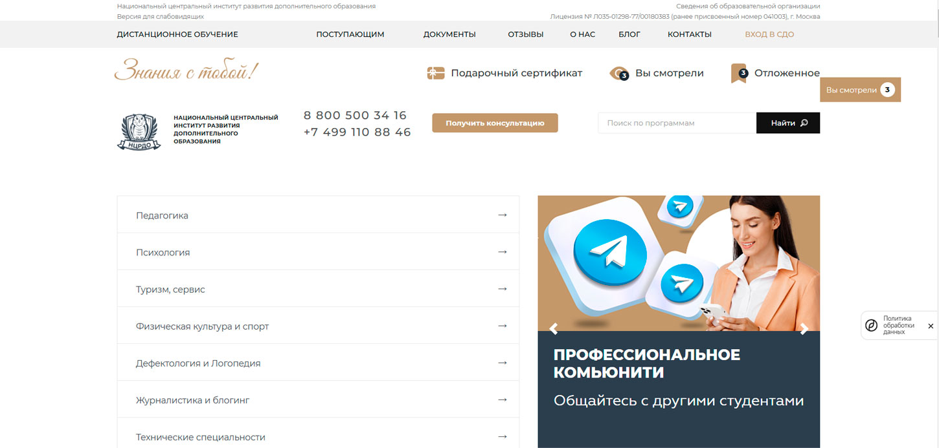The image size is (939, 448).
Task: Click the gift certificate card icon
Action: pos(435,73)
